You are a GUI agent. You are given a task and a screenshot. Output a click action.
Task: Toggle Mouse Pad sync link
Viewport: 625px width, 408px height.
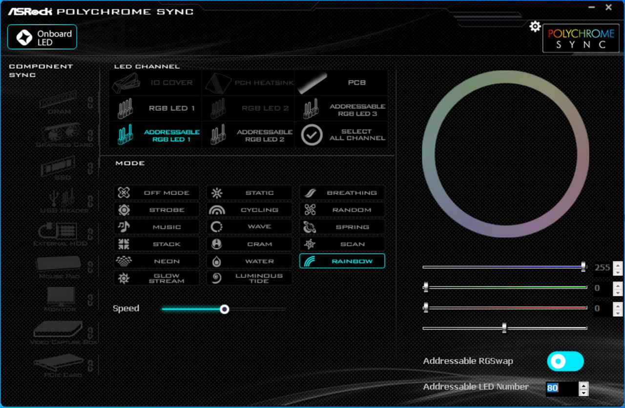(x=90, y=266)
